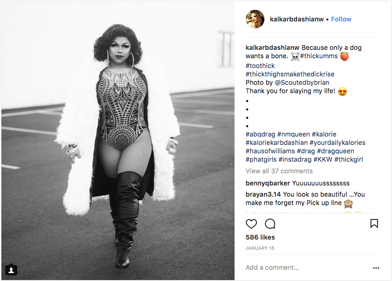
Task: Visit @Scoutedbybrian photographer profile
Action: point(302,82)
